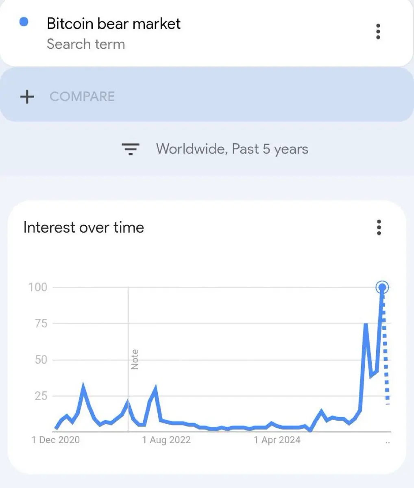
Task: Click the 25 label on the y-axis
Action: (x=41, y=396)
